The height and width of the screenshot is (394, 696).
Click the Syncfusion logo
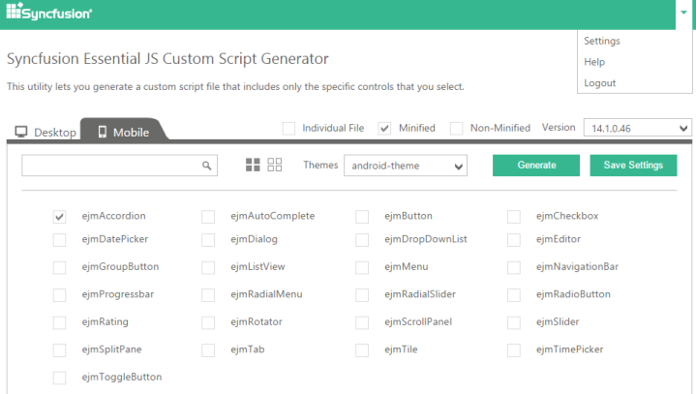[48, 12]
